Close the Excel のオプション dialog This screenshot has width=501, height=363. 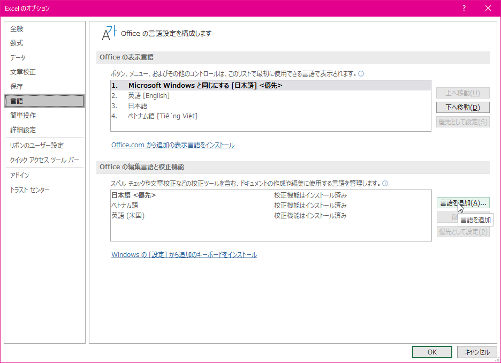click(x=488, y=9)
